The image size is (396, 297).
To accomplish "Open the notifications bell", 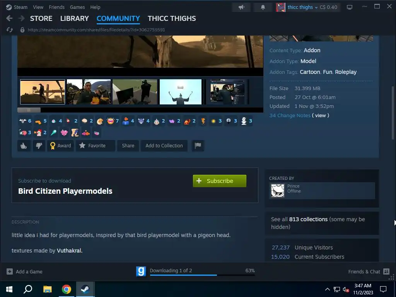I will coord(263,7).
